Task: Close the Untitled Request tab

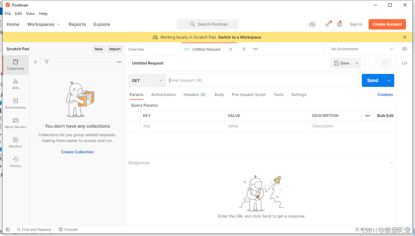Action: tap(231, 49)
